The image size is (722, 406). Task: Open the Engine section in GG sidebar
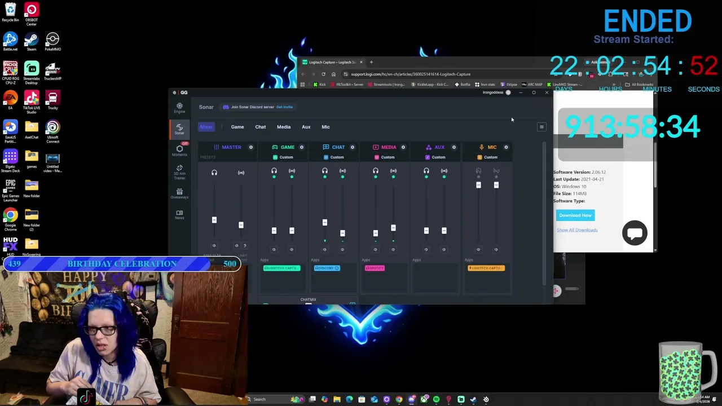click(x=179, y=108)
